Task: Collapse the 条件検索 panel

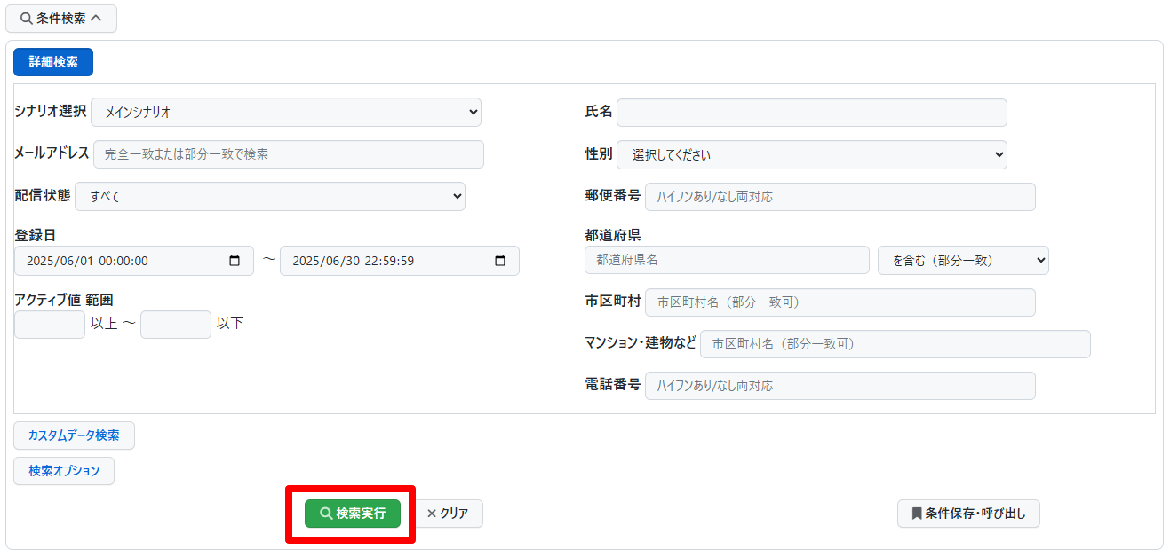Action: pos(61,19)
